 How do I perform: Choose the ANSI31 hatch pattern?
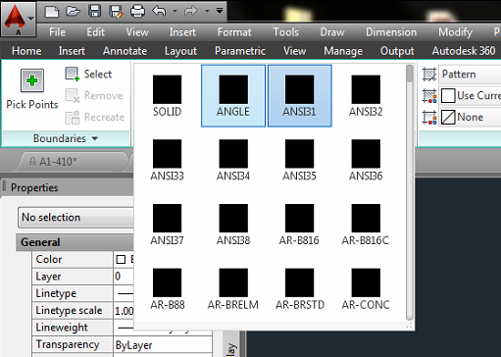tap(300, 96)
